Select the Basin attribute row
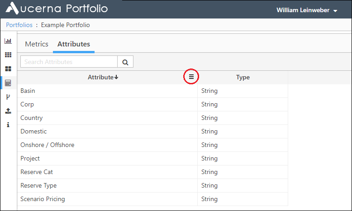This screenshot has width=352, height=211. (x=152, y=91)
